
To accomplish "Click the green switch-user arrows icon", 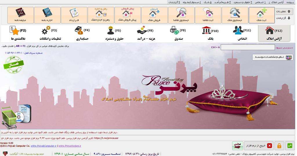I will tap(290, 146).
